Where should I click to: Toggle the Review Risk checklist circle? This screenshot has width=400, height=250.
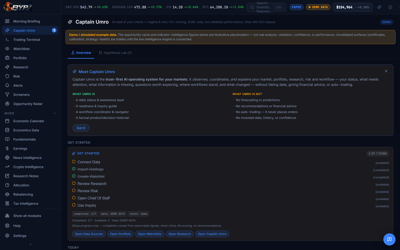74,190
